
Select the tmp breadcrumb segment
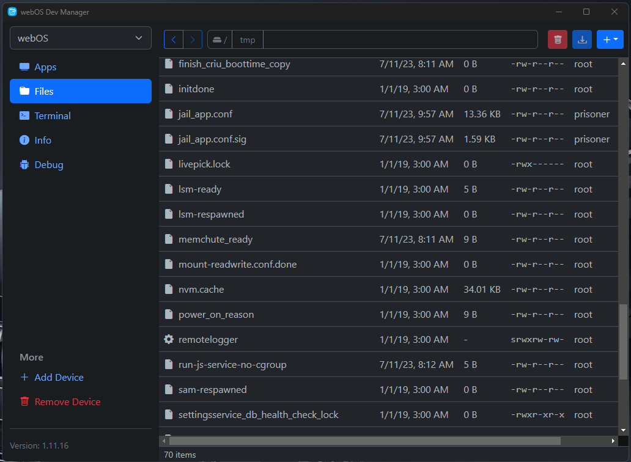(248, 40)
